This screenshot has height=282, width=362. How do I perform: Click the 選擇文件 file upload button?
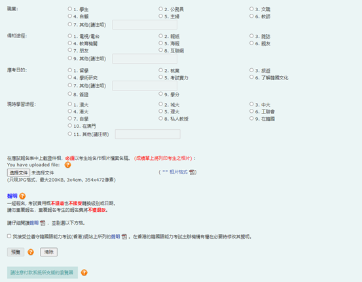pos(18,172)
